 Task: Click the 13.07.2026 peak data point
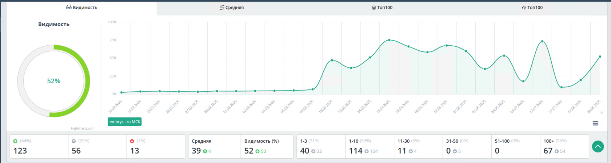coord(543,42)
